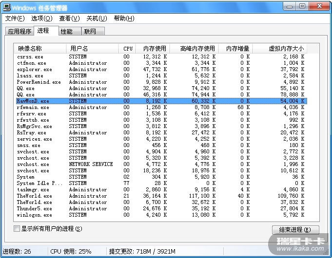Select the Thunder5.exe process row
The width and height of the screenshot is (332, 258).
coord(161,208)
